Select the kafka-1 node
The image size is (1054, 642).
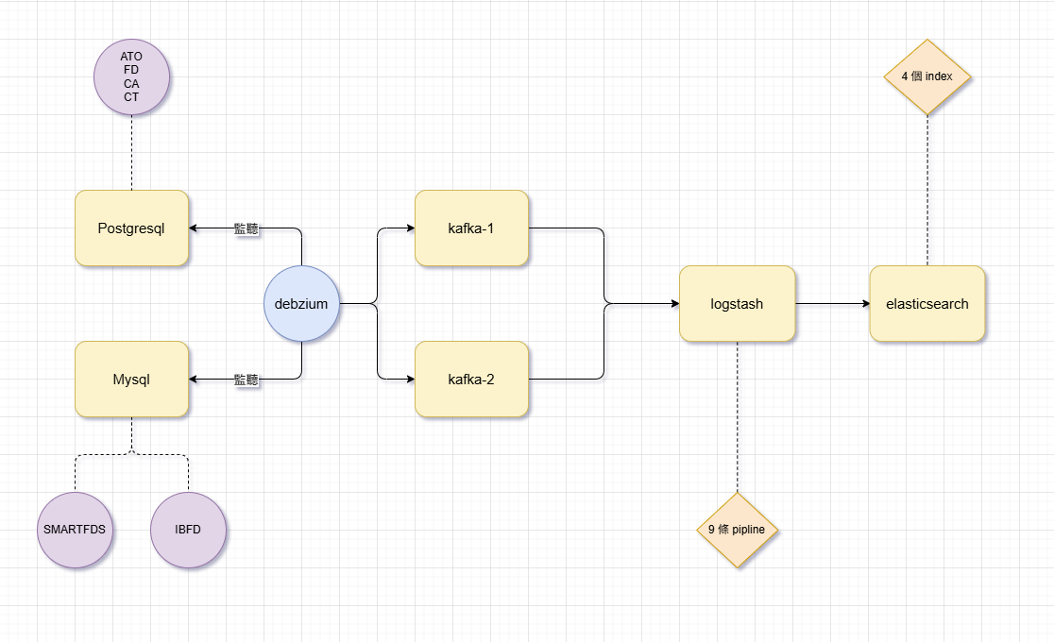pyautogui.click(x=471, y=228)
